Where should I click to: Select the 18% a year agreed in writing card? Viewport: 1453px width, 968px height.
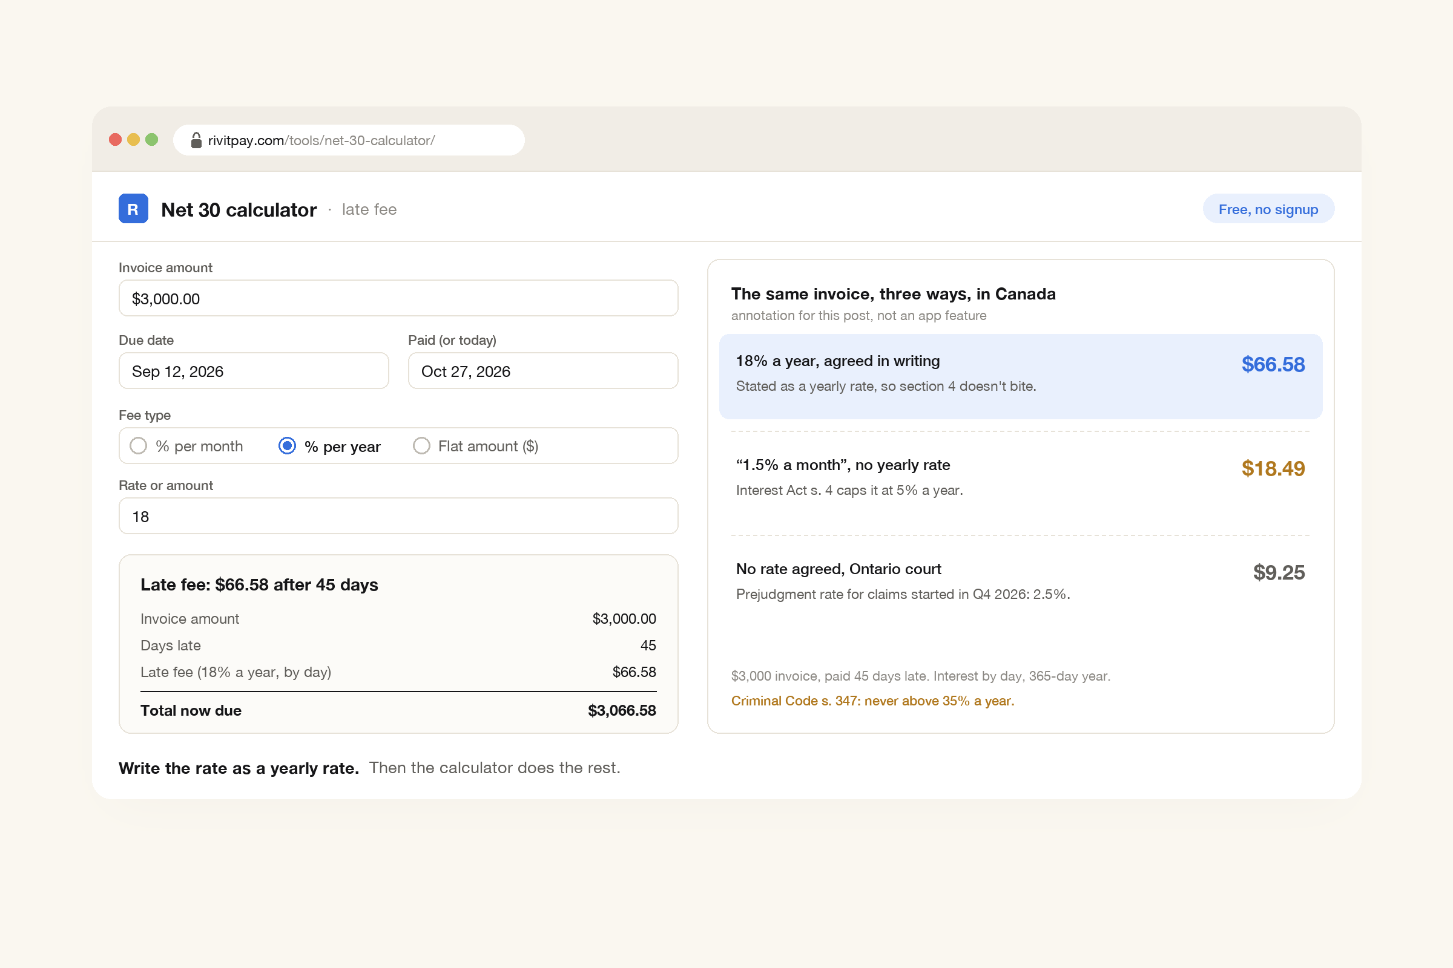1021,376
